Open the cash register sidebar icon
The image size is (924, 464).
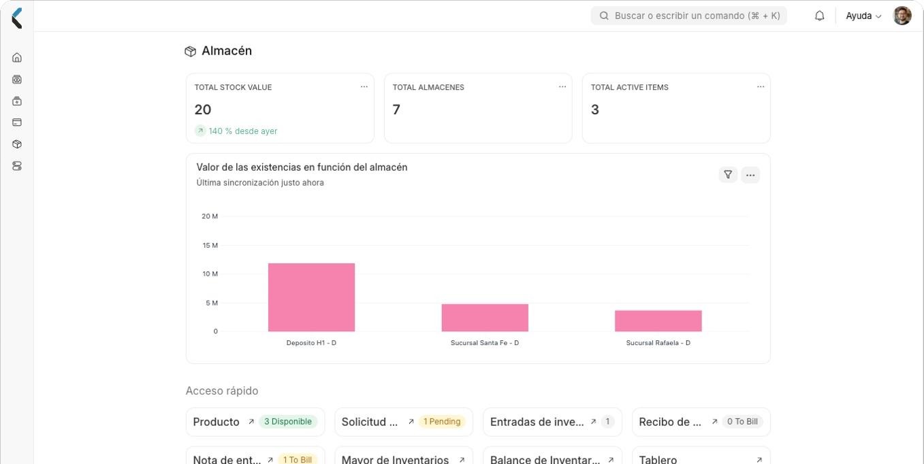[17, 80]
